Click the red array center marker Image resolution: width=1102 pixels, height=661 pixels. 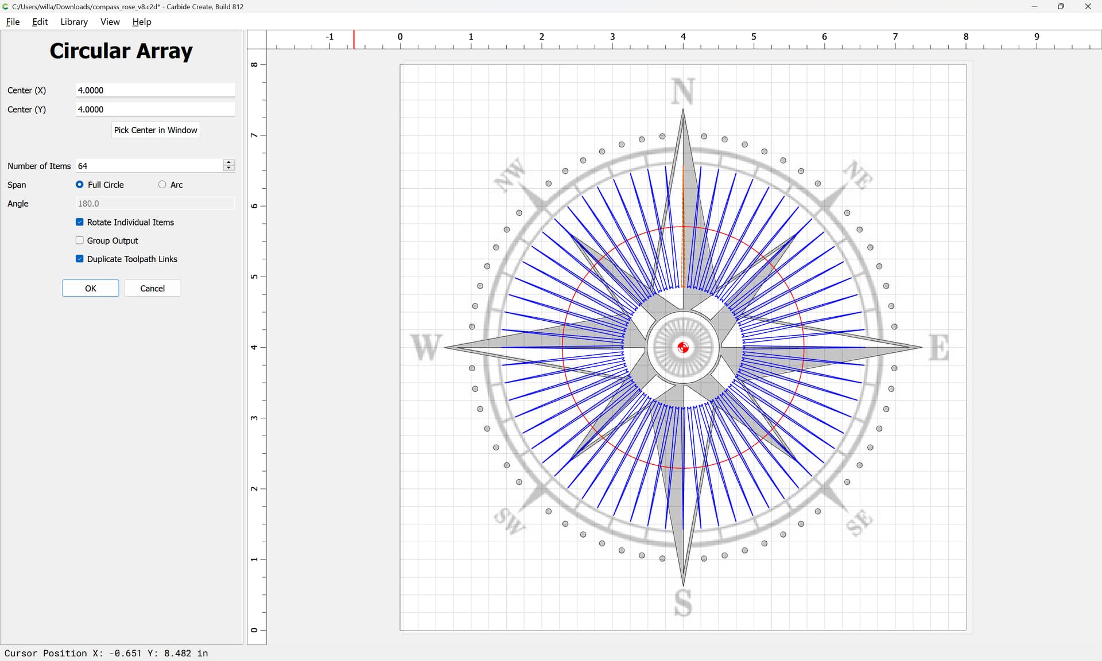[683, 347]
